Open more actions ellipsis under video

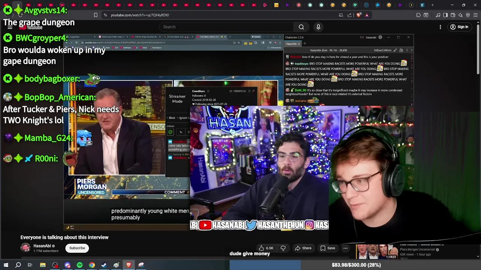[345, 248]
